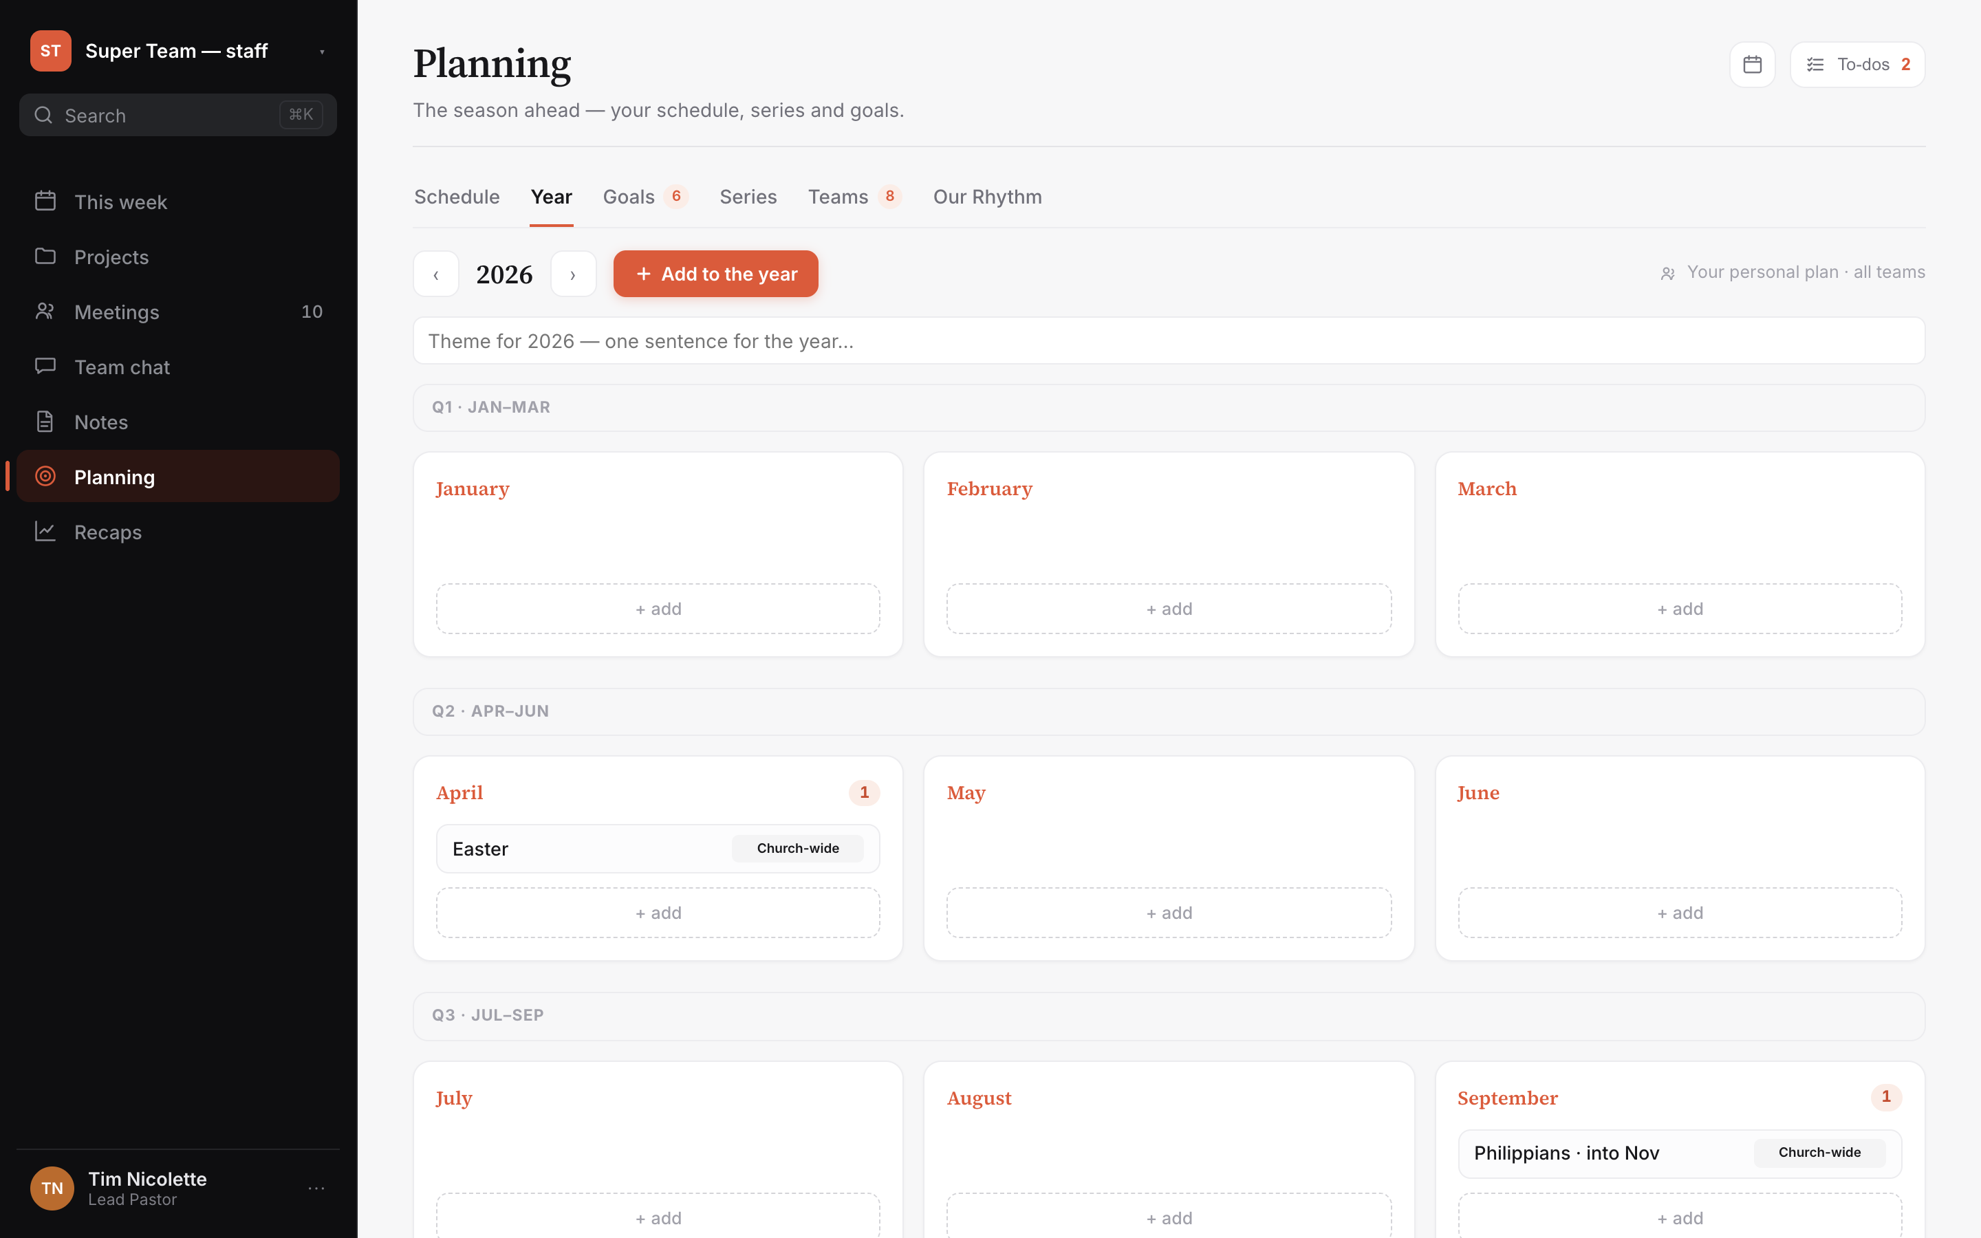Open the Philippians into Nov item
The width and height of the screenshot is (1981, 1238).
(1680, 1153)
